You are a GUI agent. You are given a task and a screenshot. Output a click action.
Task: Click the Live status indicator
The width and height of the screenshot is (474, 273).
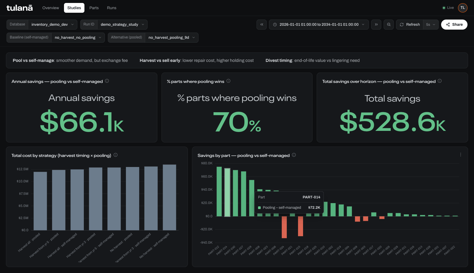point(448,8)
